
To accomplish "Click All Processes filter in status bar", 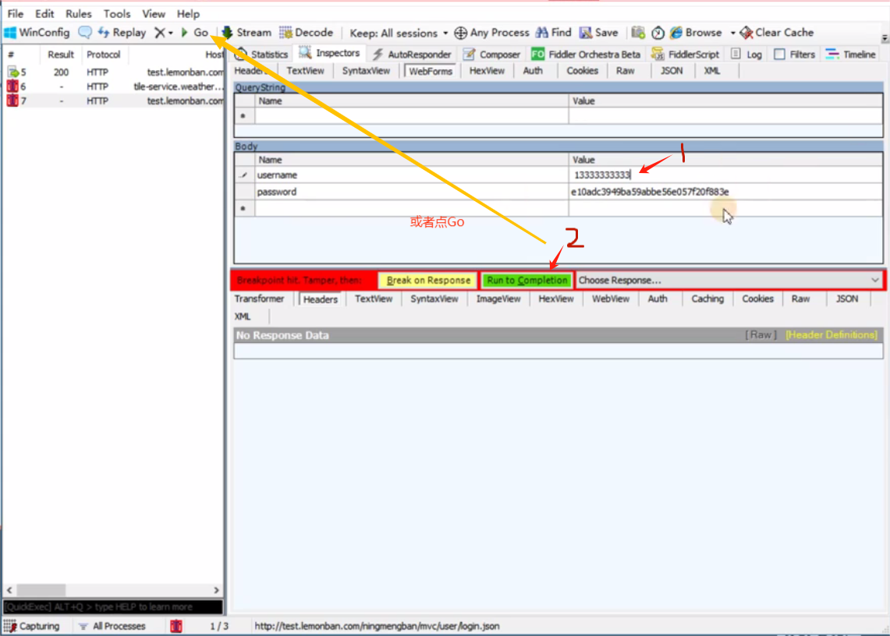I will pyautogui.click(x=112, y=626).
